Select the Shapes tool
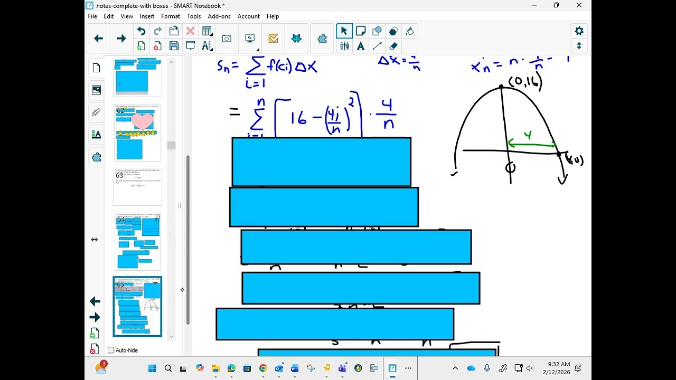 [377, 31]
